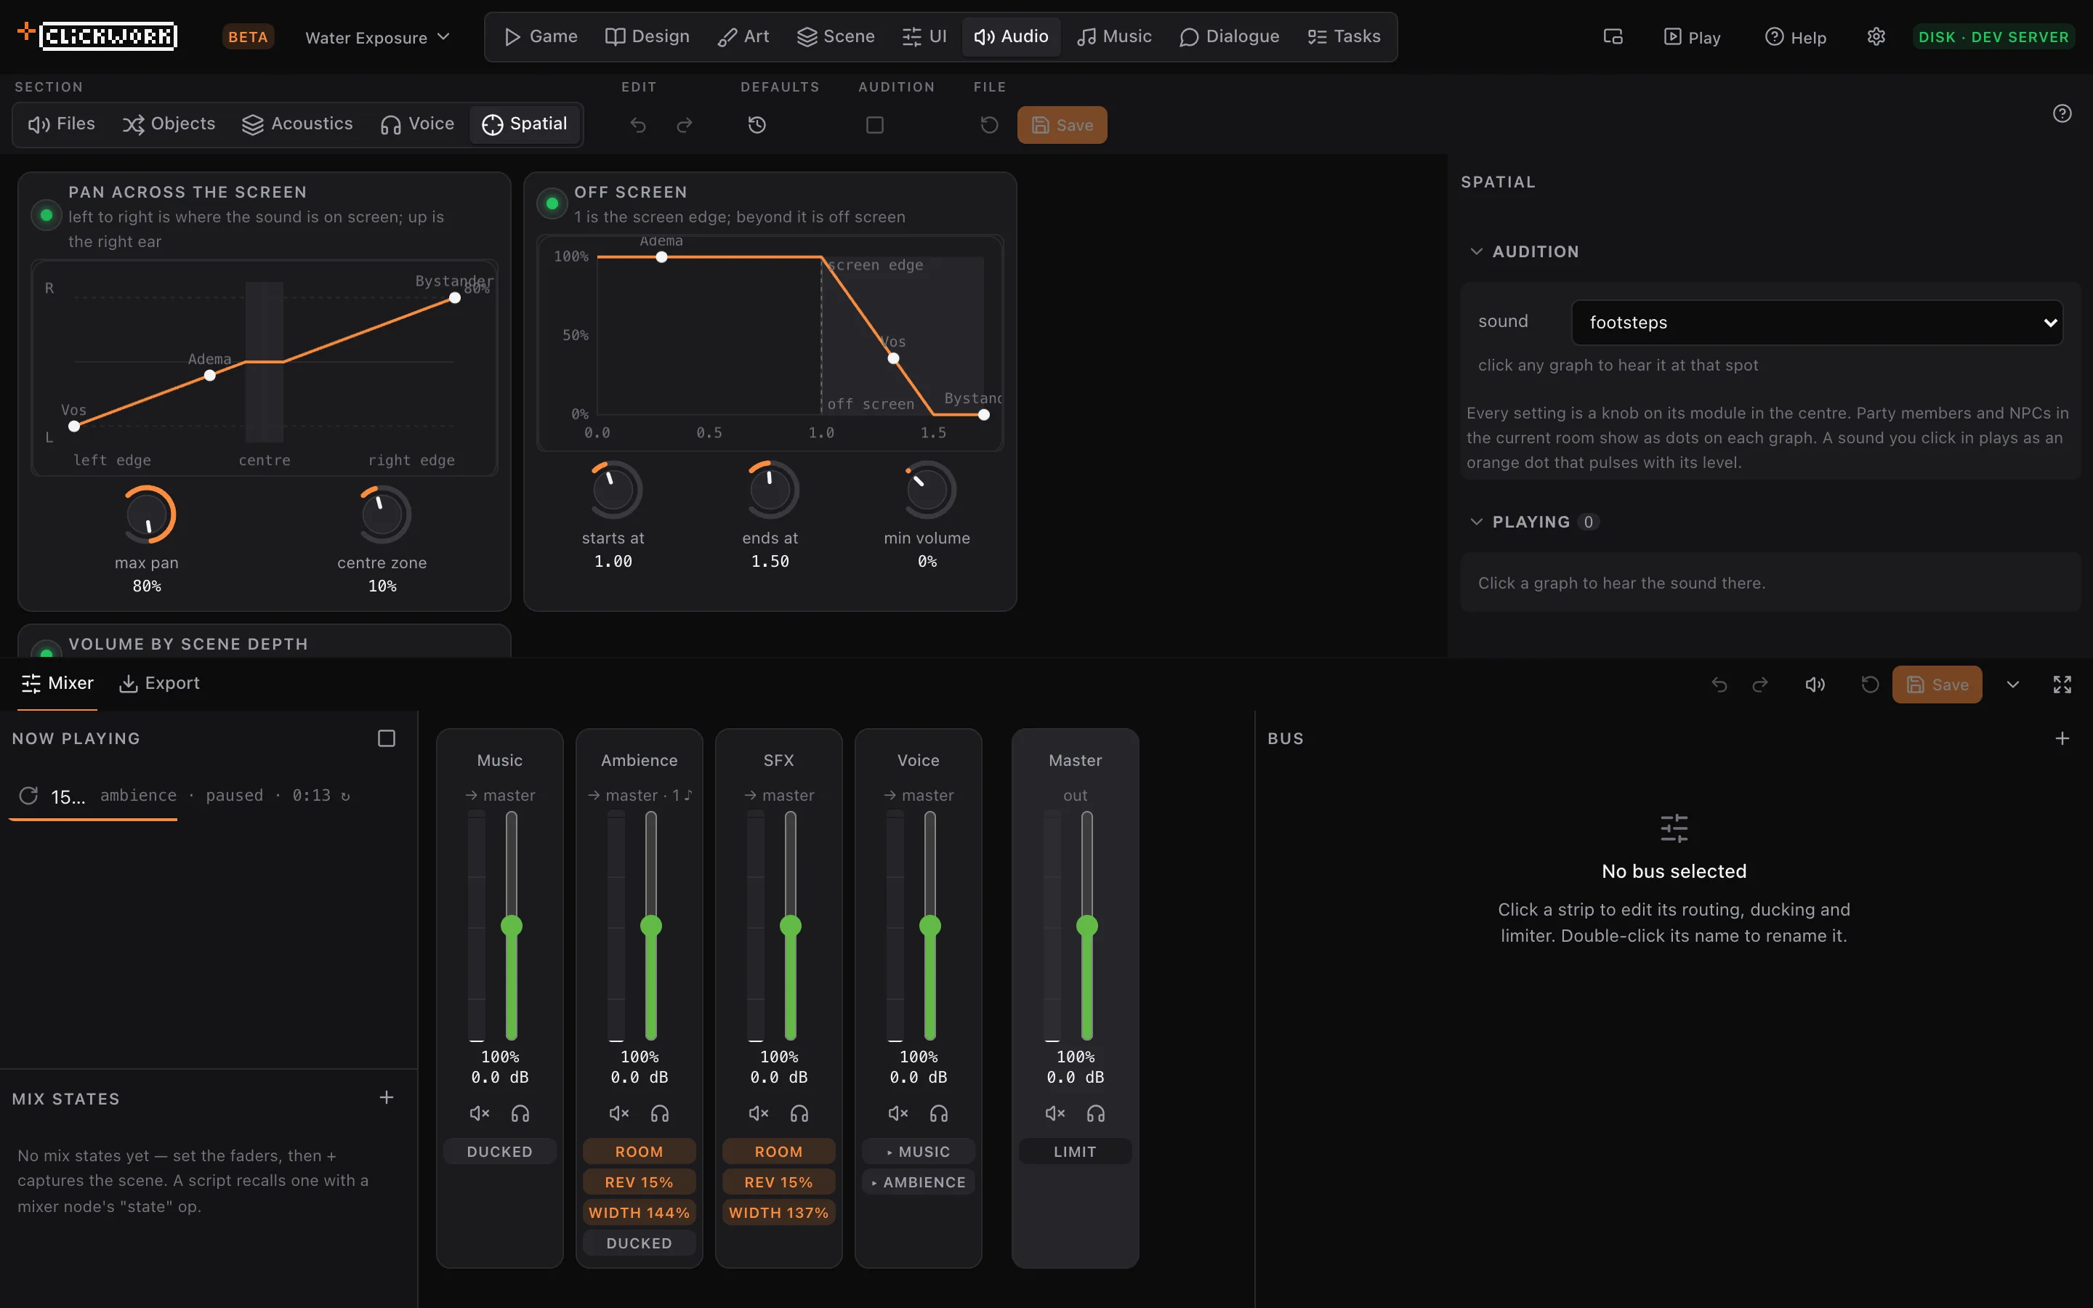Expand the mixer panel to fullscreen
This screenshot has width=2093, height=1308.
click(2062, 685)
